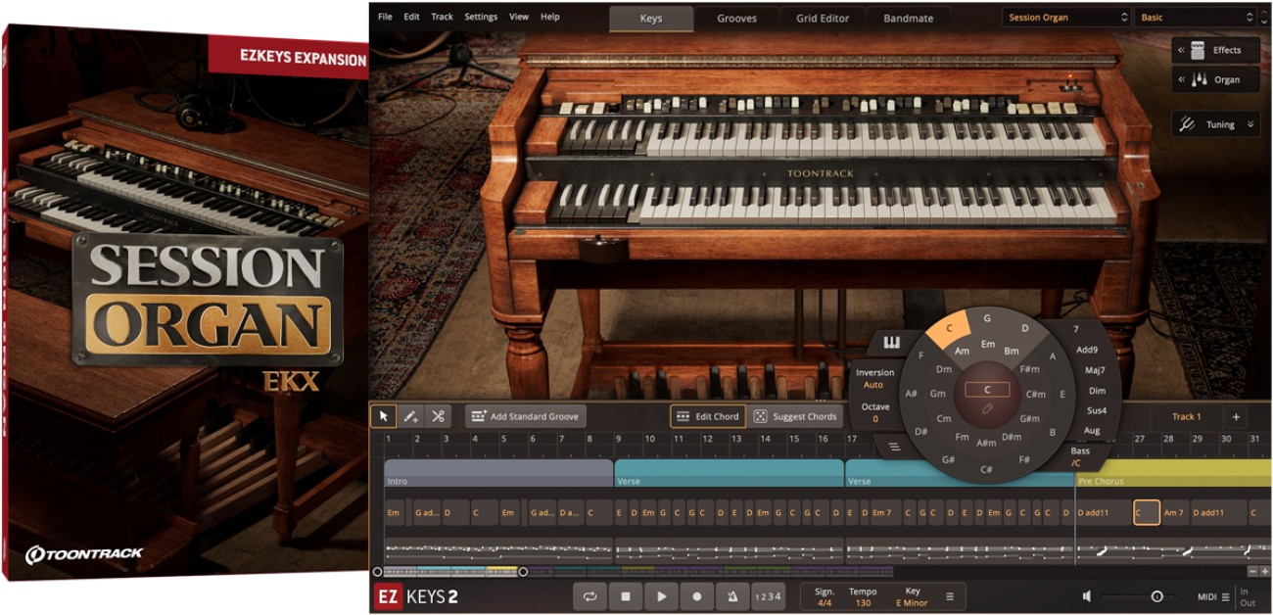
Task: Click the Add Standard Groove button
Action: [524, 415]
